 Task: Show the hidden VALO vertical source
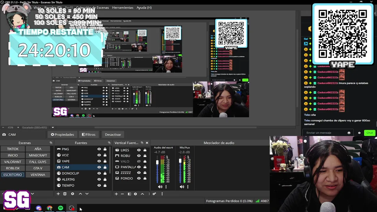pos(139,161)
